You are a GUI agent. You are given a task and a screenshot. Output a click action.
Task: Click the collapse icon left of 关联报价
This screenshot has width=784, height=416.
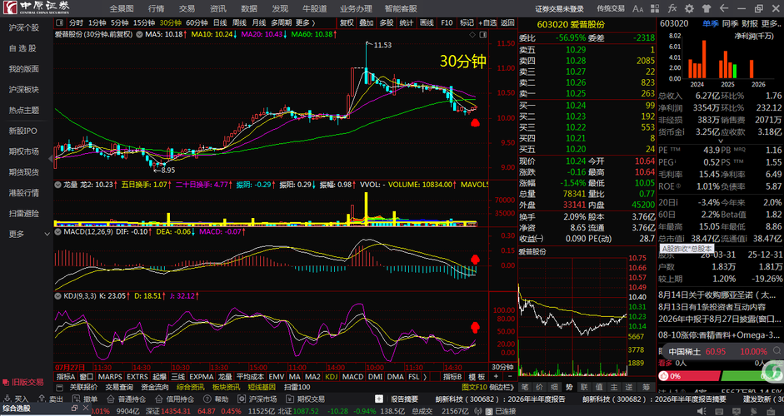(x=60, y=387)
